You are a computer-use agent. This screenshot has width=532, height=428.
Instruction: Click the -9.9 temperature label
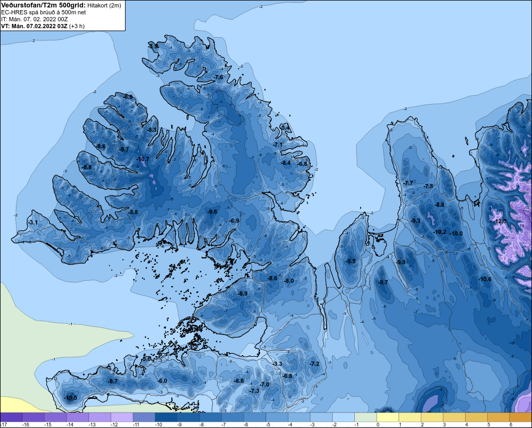(401, 262)
